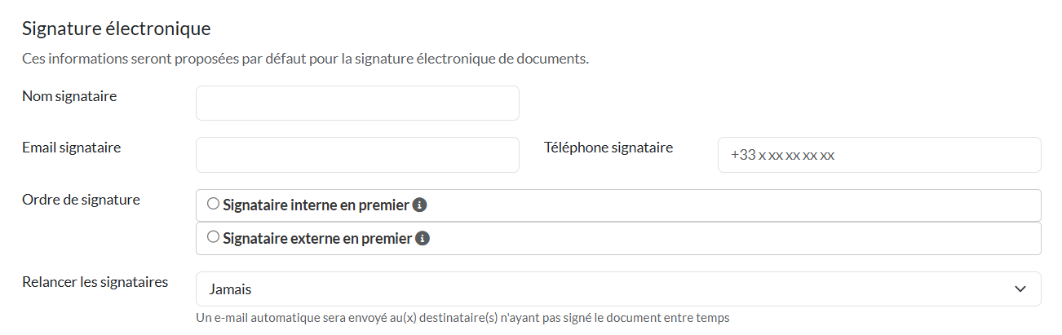Click the Signataire interne en premier label text
The image size is (1062, 335).
point(316,205)
